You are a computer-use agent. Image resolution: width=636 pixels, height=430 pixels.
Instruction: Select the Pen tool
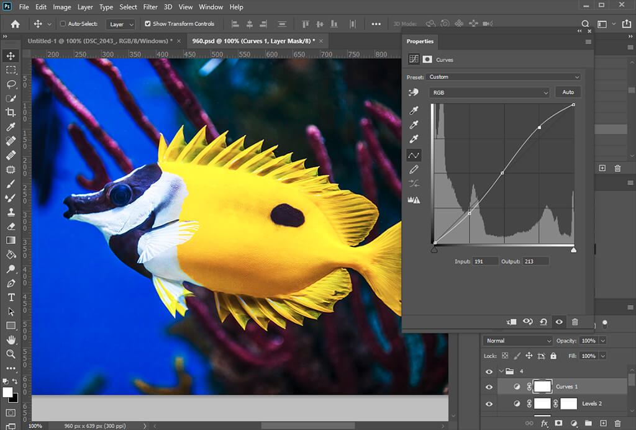click(x=11, y=284)
